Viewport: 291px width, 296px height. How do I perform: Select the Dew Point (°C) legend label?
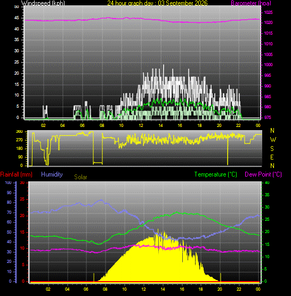(263, 174)
